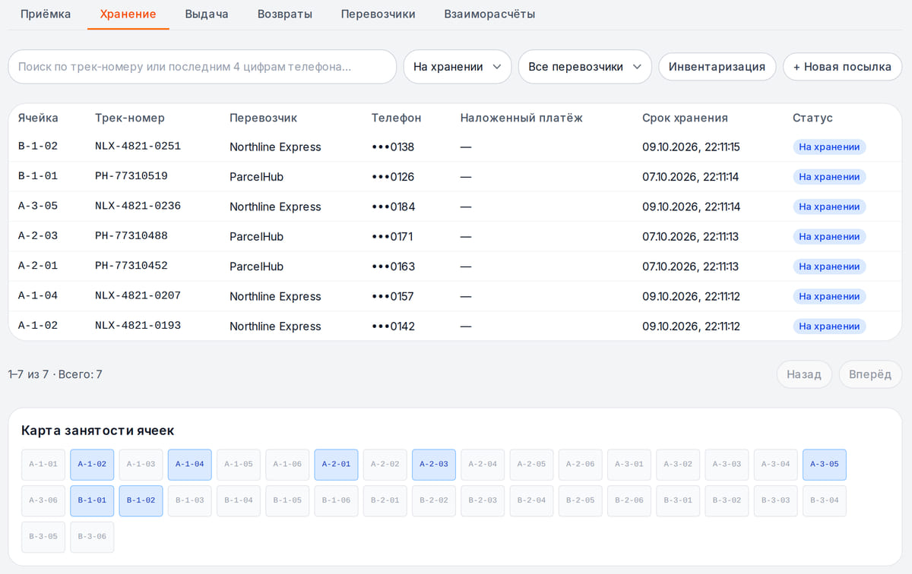Switch to the Хранение tab

click(128, 14)
